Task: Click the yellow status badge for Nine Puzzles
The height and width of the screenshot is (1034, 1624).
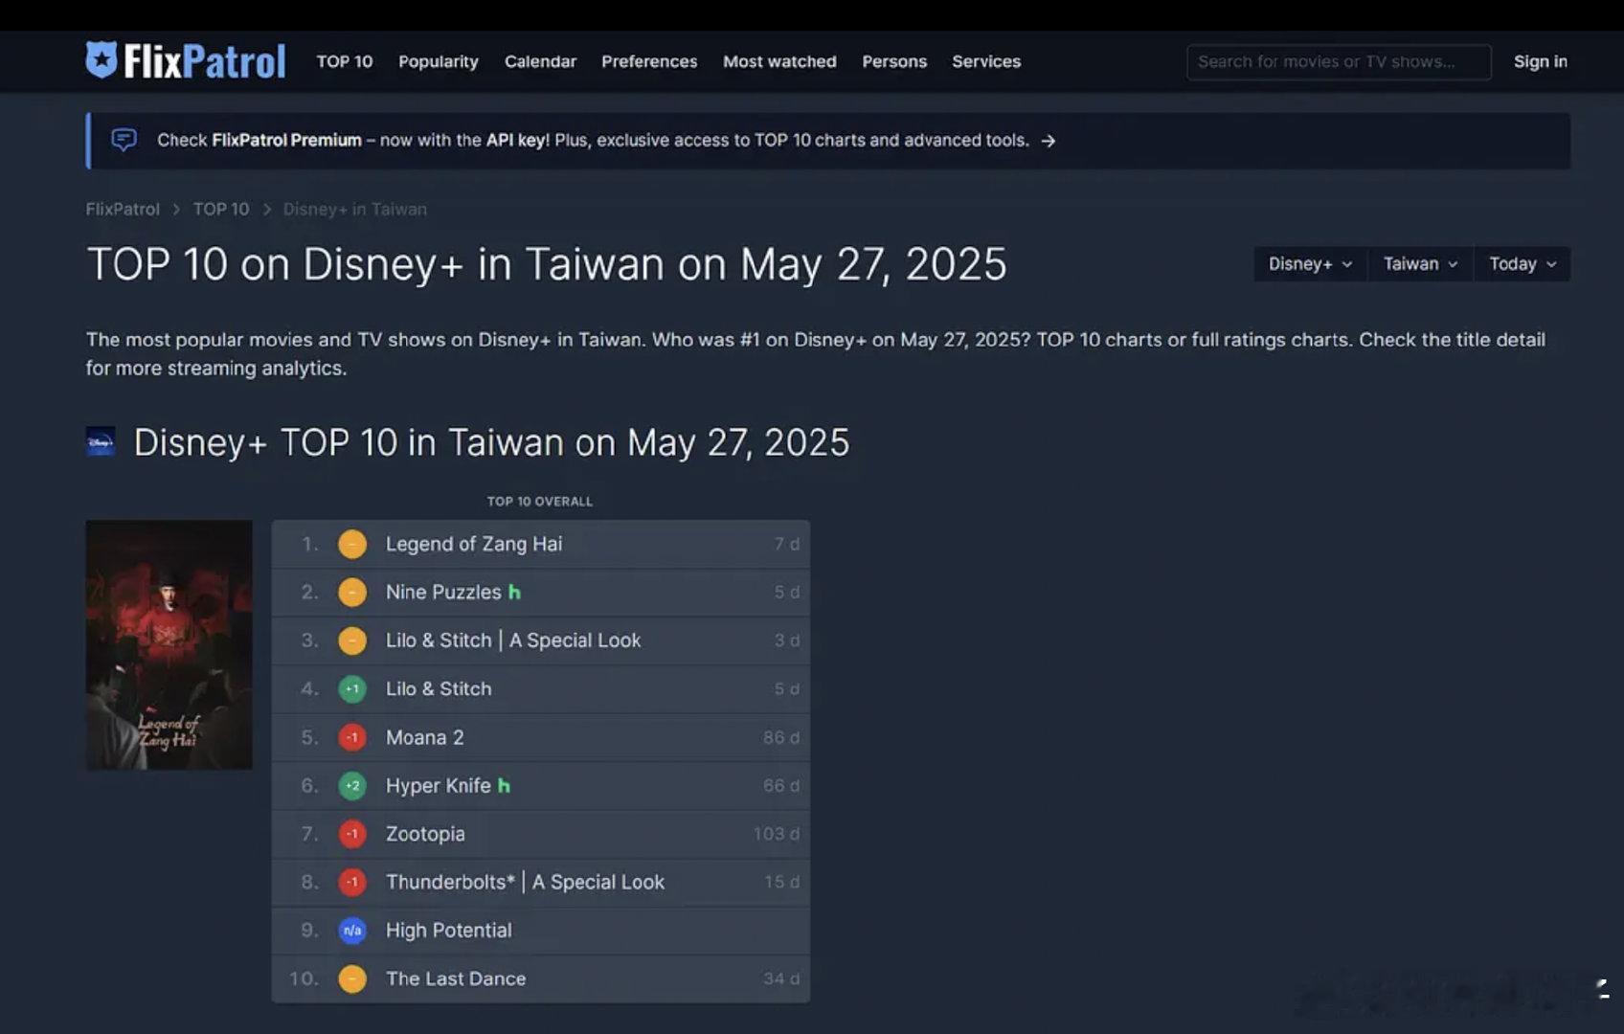Action: pos(352,592)
